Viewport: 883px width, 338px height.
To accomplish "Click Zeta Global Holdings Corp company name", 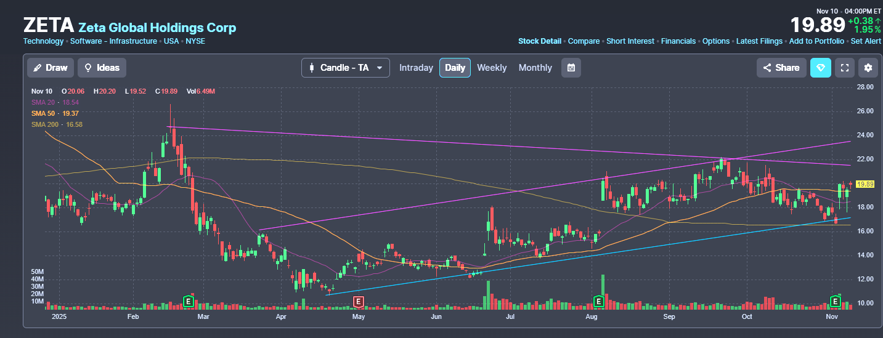I will 157,27.
